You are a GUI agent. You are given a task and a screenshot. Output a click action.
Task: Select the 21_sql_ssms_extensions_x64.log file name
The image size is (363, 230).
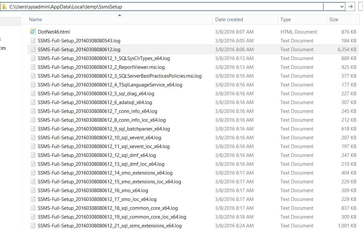pos(110,225)
